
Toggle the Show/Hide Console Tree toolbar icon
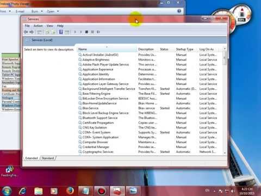click(x=39, y=32)
